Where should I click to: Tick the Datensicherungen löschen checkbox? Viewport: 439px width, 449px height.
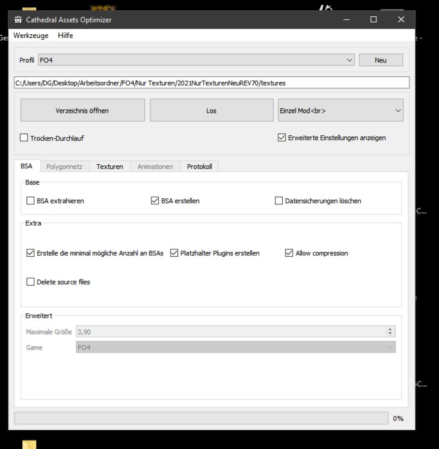tap(279, 201)
